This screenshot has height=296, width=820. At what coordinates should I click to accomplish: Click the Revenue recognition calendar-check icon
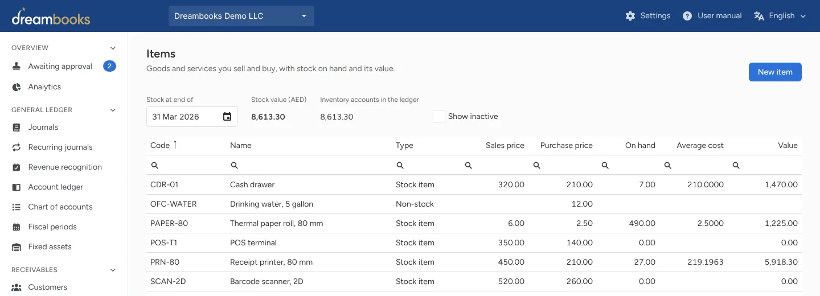click(17, 167)
